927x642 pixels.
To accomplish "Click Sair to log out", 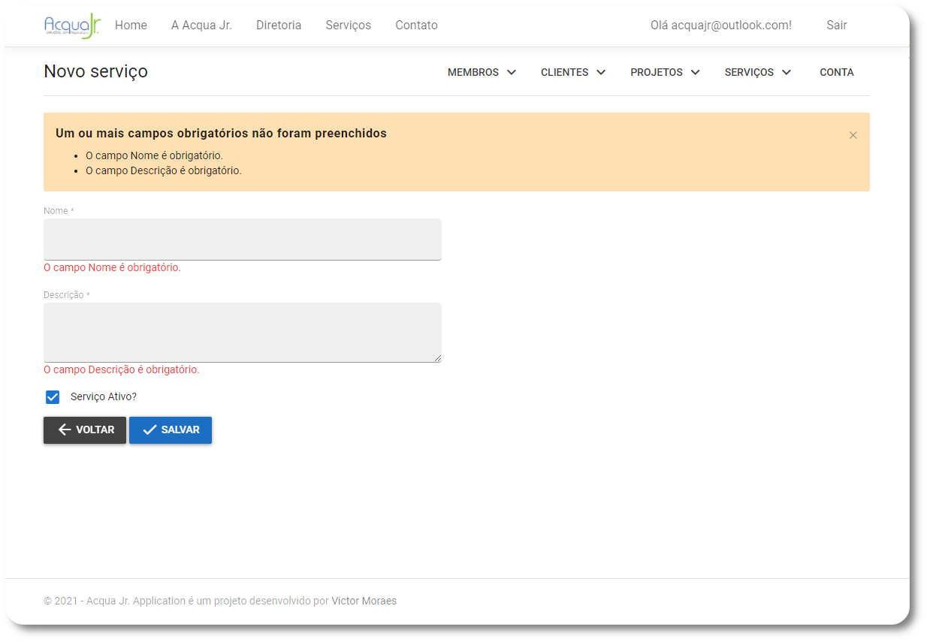I will [x=836, y=26].
